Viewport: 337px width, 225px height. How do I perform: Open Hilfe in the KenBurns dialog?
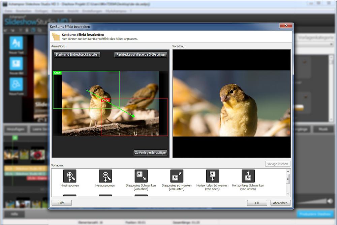pos(61,203)
